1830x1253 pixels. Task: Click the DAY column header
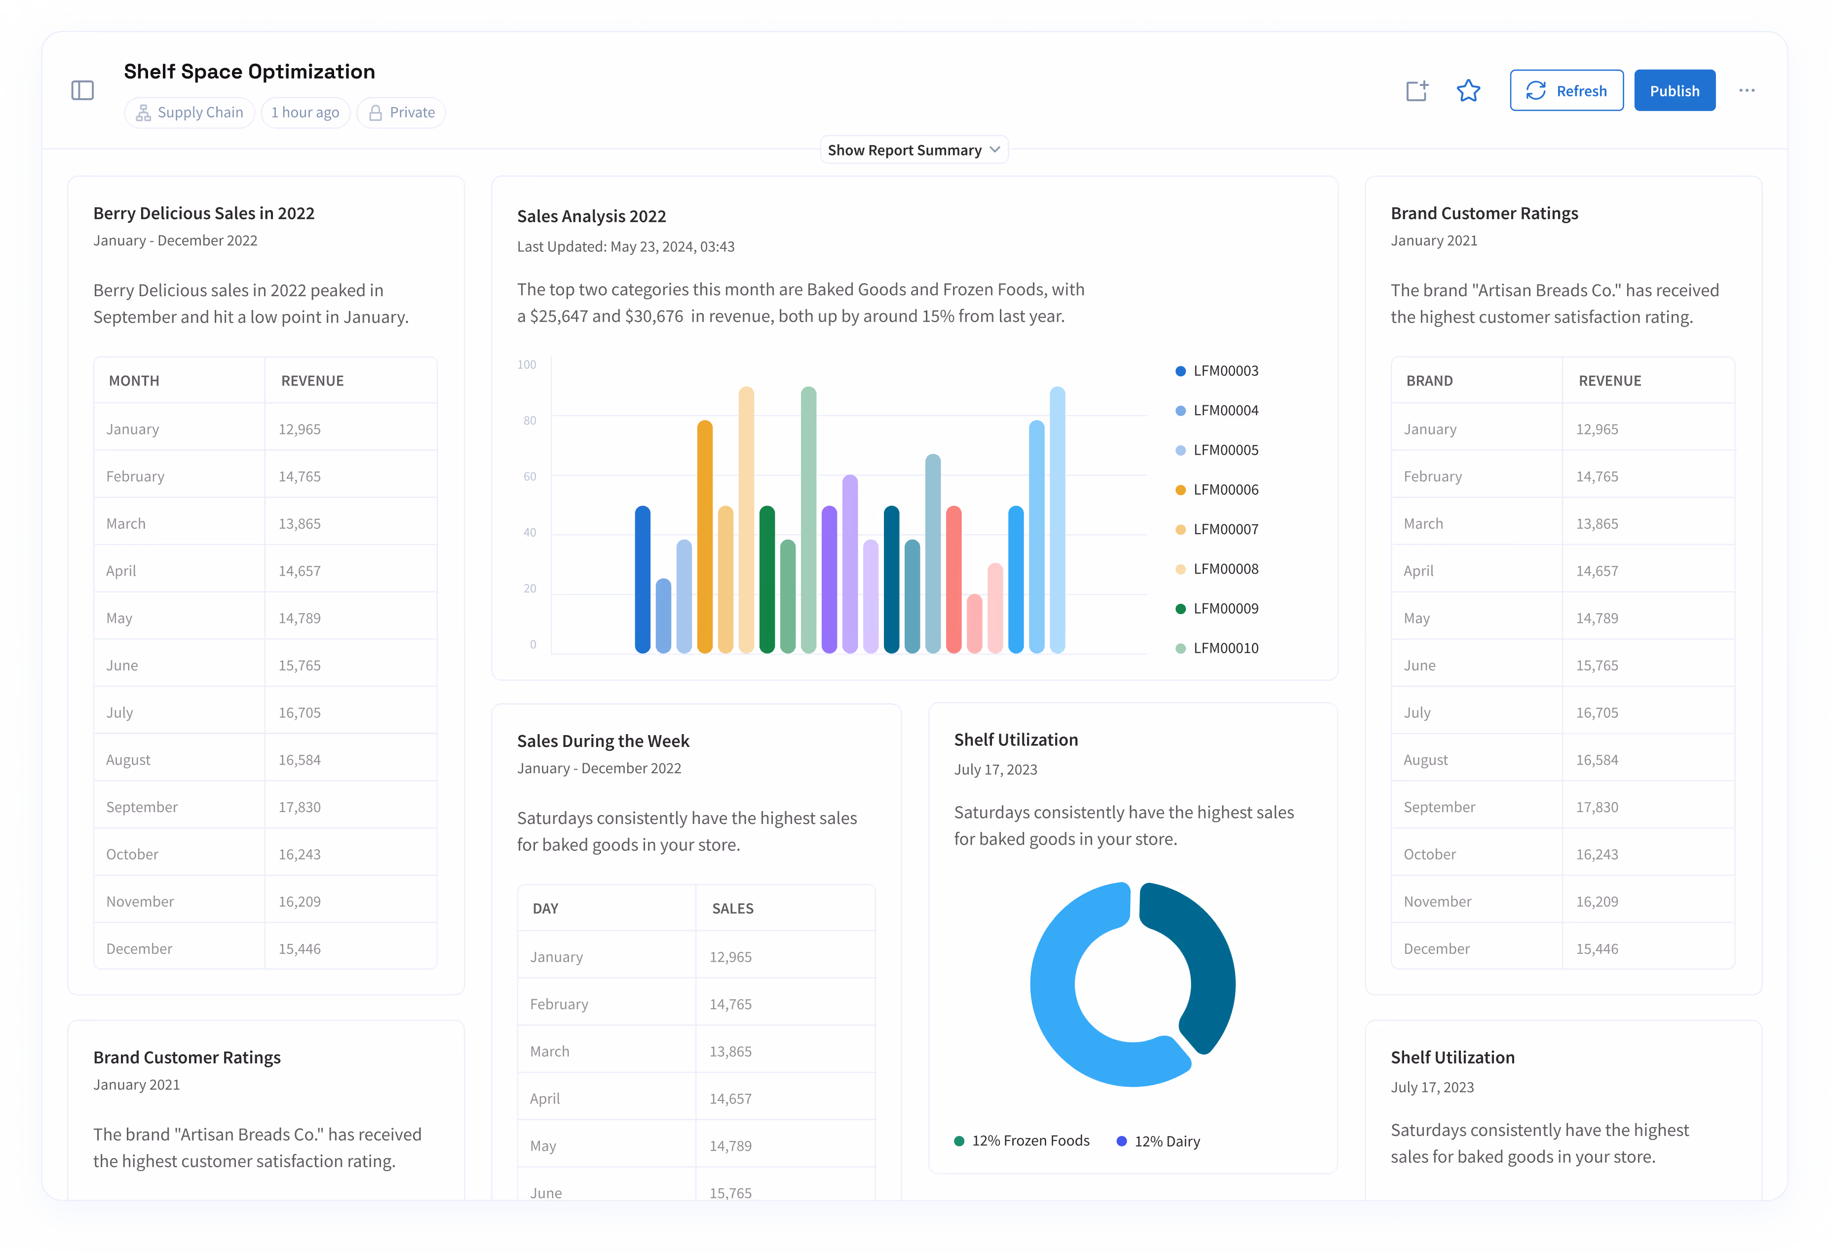(545, 908)
